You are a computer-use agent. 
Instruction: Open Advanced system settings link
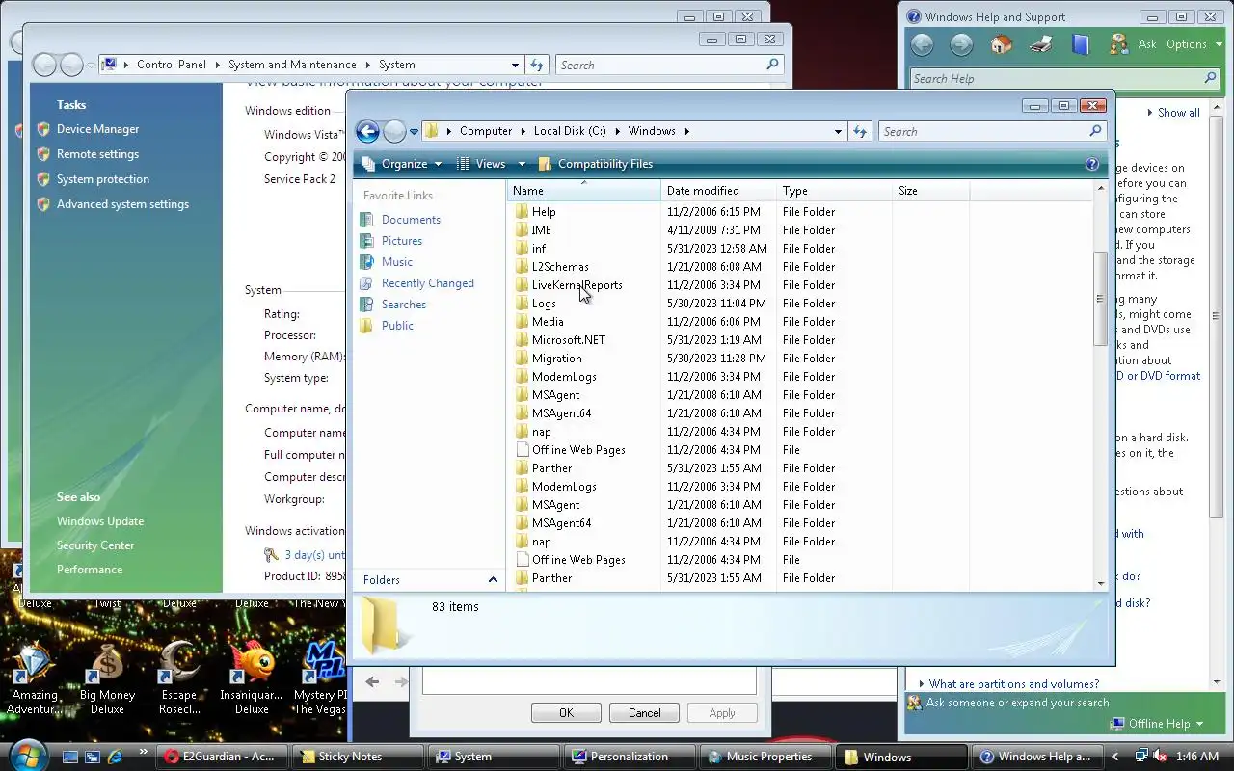point(122,204)
